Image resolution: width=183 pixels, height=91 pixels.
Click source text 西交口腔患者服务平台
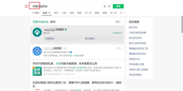point(53,74)
